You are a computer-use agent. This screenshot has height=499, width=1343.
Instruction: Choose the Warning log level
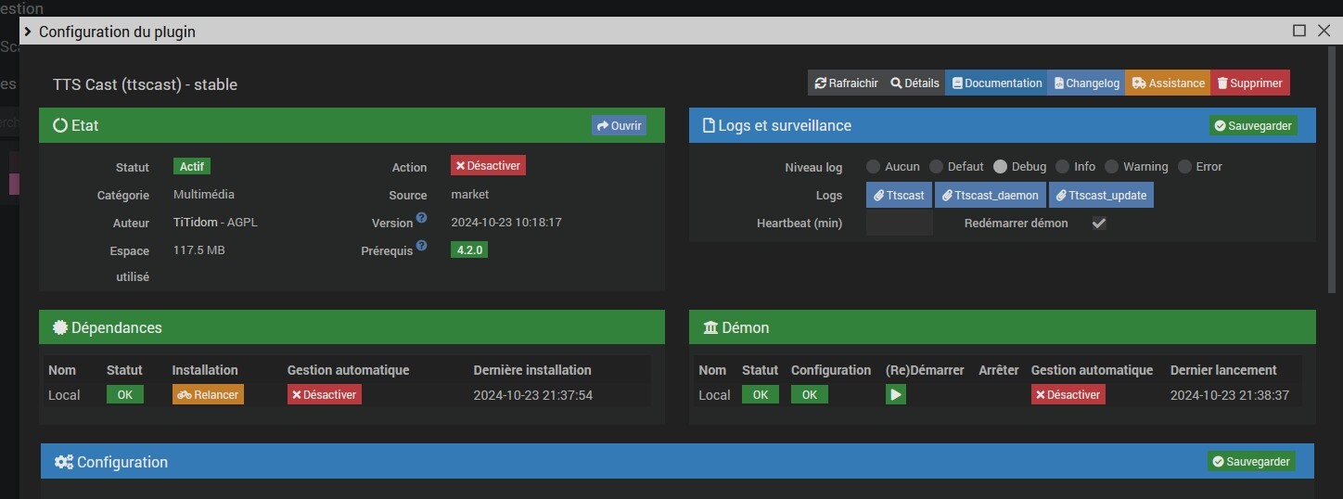point(1111,167)
